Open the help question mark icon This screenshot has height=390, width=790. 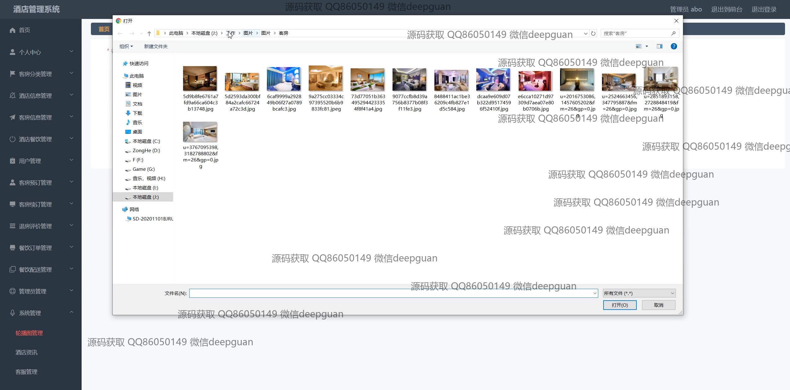coord(674,46)
